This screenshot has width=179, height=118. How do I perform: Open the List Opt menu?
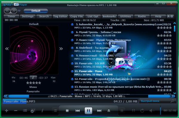point(93,16)
